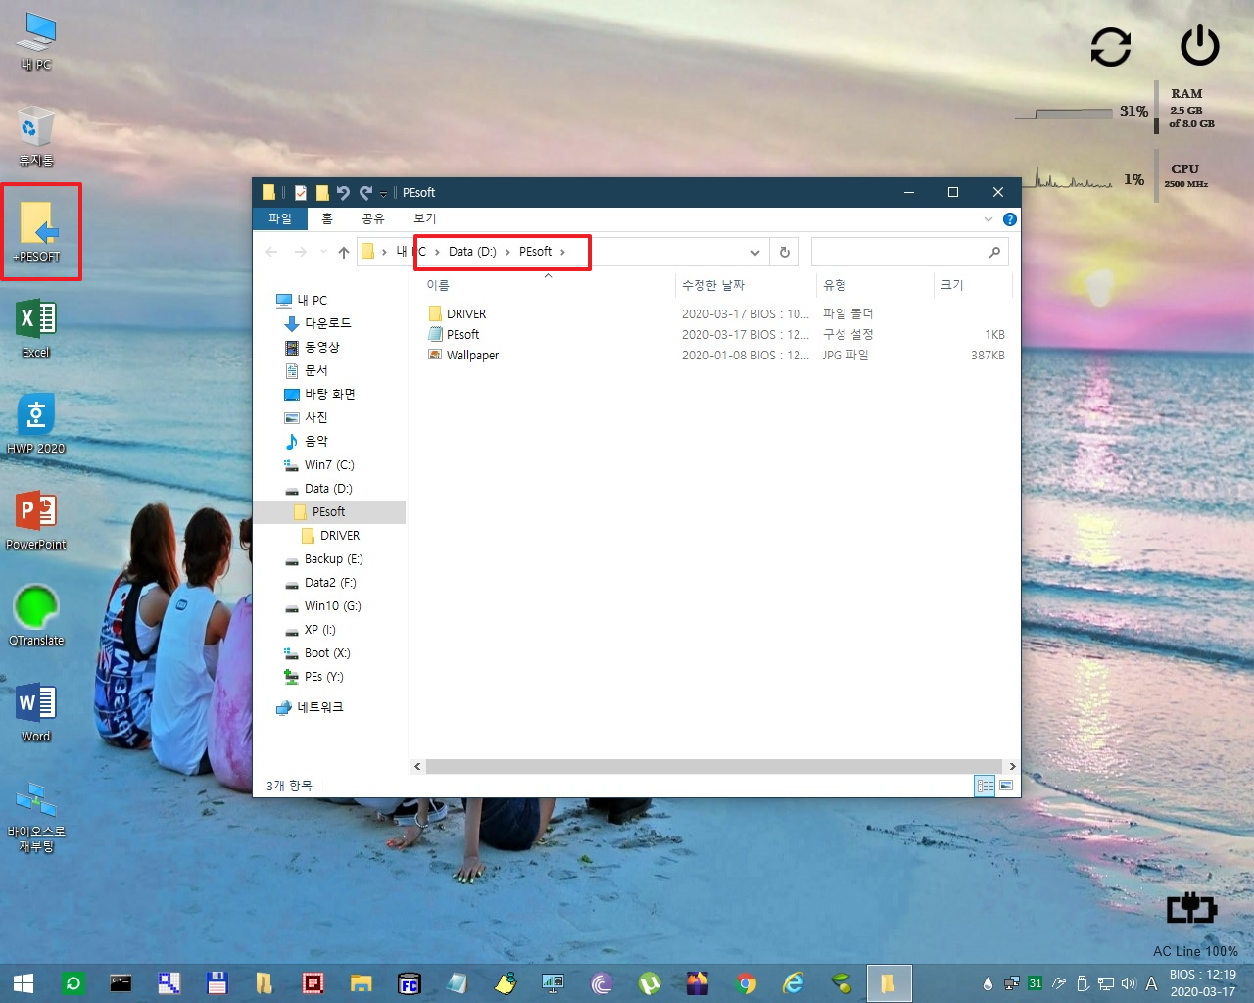Open the 홈 ribbon tab
1254x1003 pixels.
point(327,218)
